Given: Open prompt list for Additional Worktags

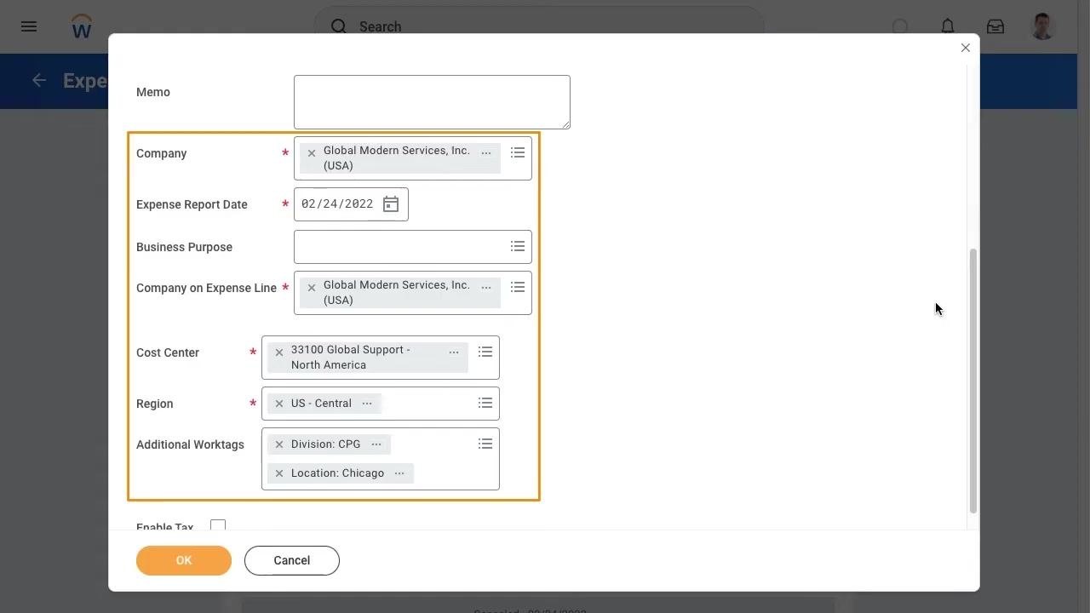Looking at the screenshot, I should 485,444.
